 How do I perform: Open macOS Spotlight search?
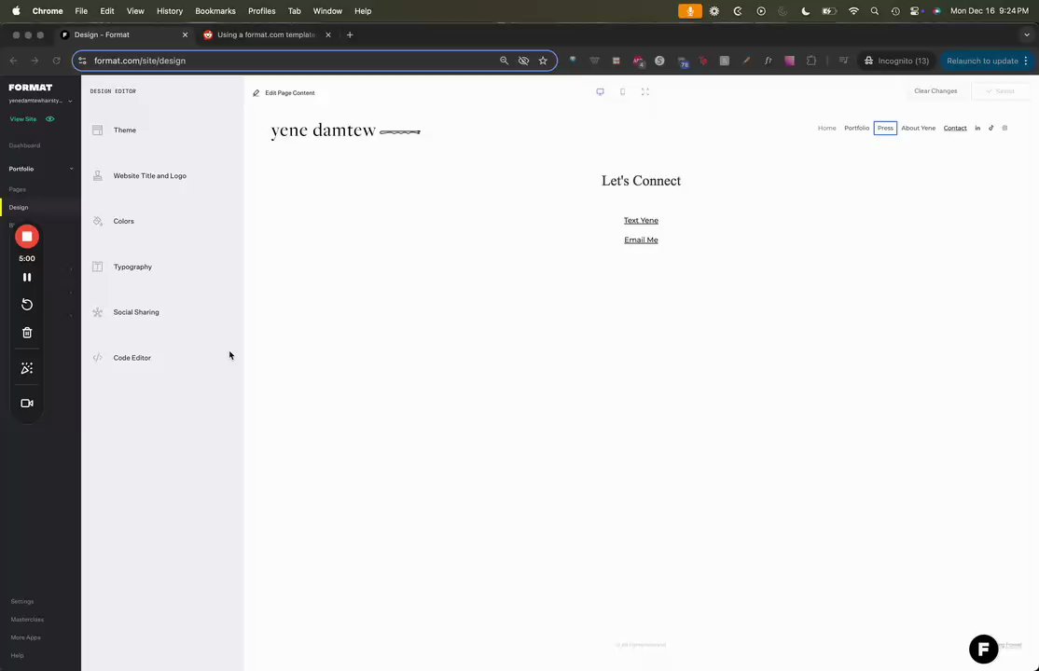pyautogui.click(x=875, y=11)
